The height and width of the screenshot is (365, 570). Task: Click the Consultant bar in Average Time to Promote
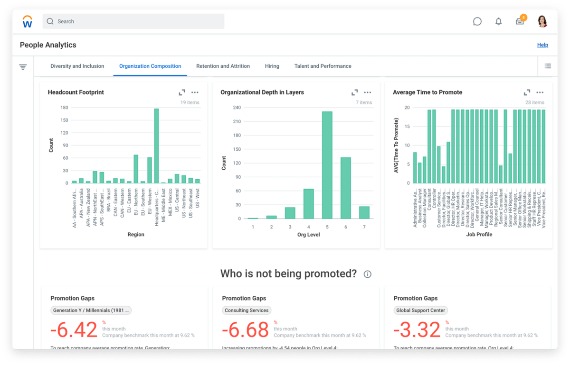pyautogui.click(x=429, y=146)
